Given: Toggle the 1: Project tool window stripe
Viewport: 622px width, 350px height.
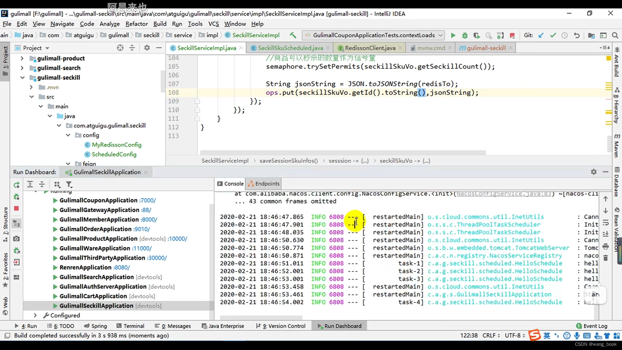Looking at the screenshot, I should [x=5, y=61].
